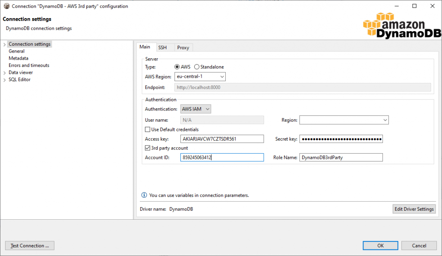
Task: Expand the Connection settings tree node
Action: point(4,44)
